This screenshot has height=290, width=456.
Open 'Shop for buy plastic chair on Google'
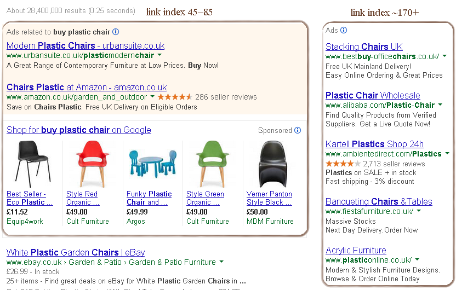point(79,130)
